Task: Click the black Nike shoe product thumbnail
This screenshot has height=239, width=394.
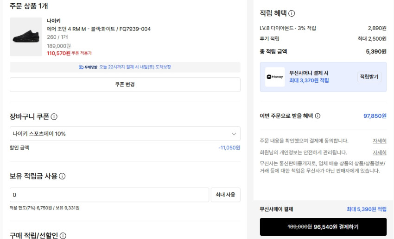Action: pos(26,37)
